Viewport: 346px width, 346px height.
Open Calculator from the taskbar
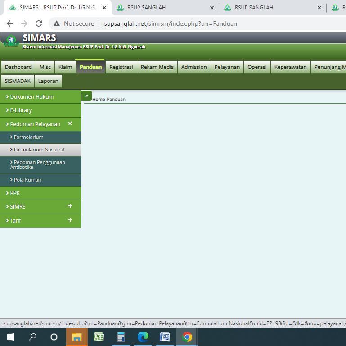click(121, 337)
